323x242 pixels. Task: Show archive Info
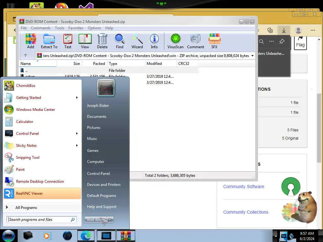tap(154, 41)
